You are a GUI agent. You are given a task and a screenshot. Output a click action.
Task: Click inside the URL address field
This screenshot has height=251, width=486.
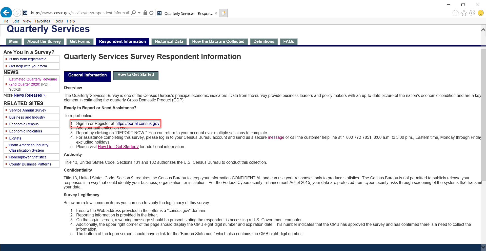80,13
